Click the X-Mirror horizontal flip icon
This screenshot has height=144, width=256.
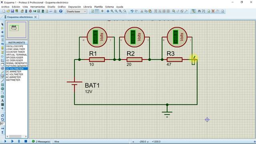pos(2,128)
